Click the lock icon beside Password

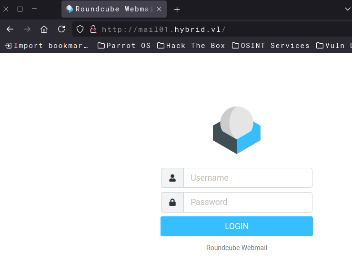pos(172,202)
